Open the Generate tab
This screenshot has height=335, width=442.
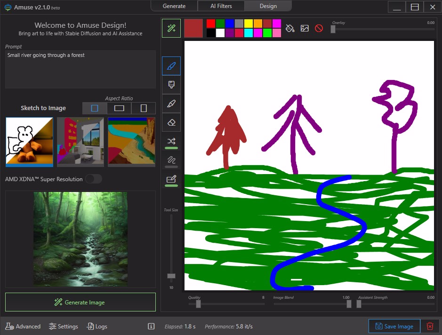tap(174, 6)
